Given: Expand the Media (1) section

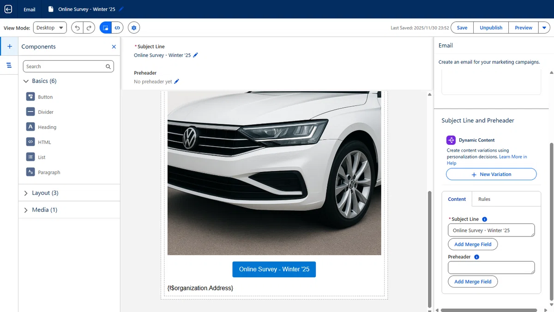Looking at the screenshot, I should click(41, 210).
